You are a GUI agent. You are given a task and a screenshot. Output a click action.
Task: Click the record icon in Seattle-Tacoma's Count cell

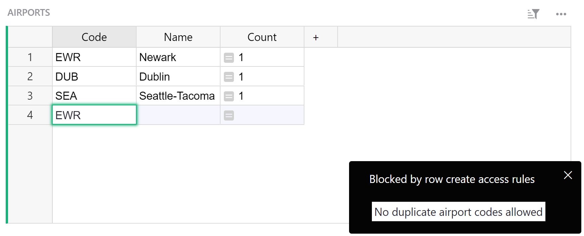[x=229, y=96]
